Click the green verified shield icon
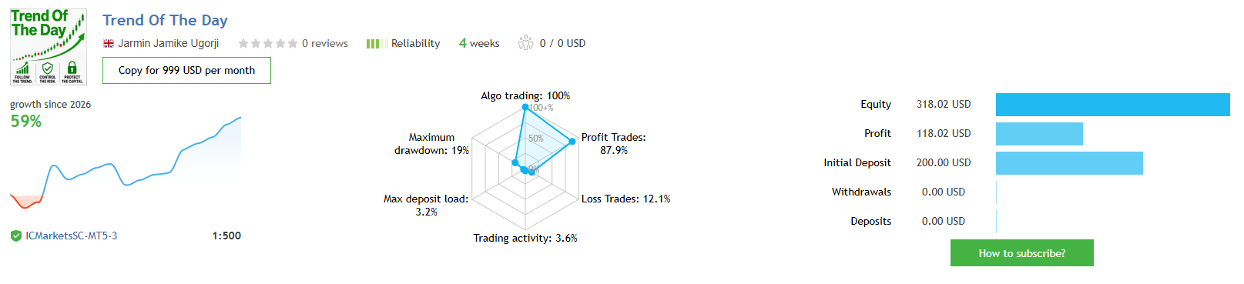 [x=16, y=236]
